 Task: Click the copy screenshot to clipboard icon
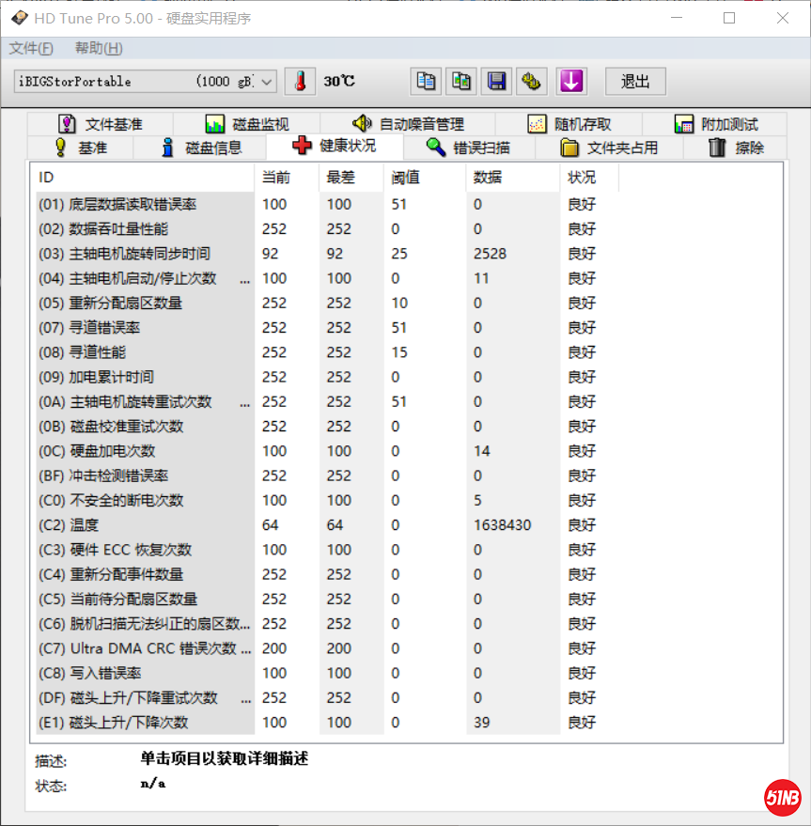click(x=460, y=82)
